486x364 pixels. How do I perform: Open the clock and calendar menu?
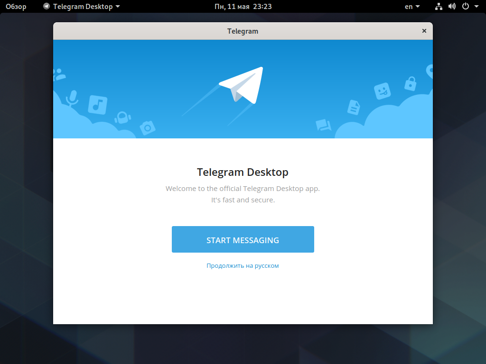(243, 7)
